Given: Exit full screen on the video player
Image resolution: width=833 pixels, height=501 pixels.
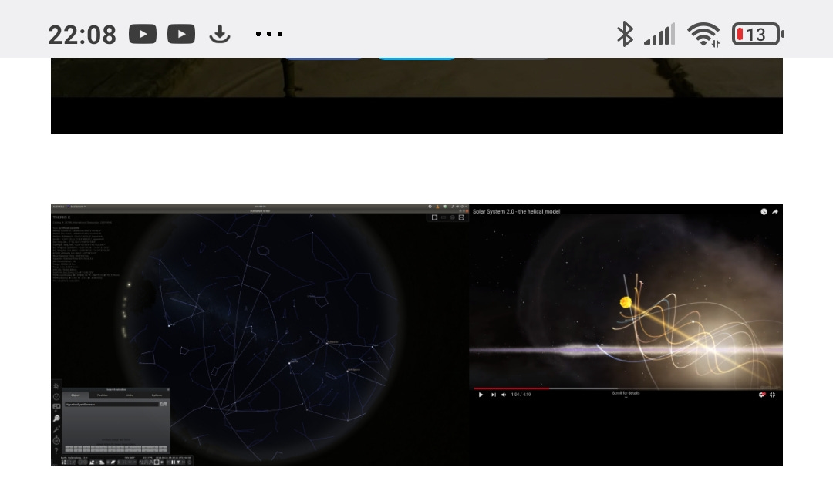Looking at the screenshot, I should (x=772, y=395).
